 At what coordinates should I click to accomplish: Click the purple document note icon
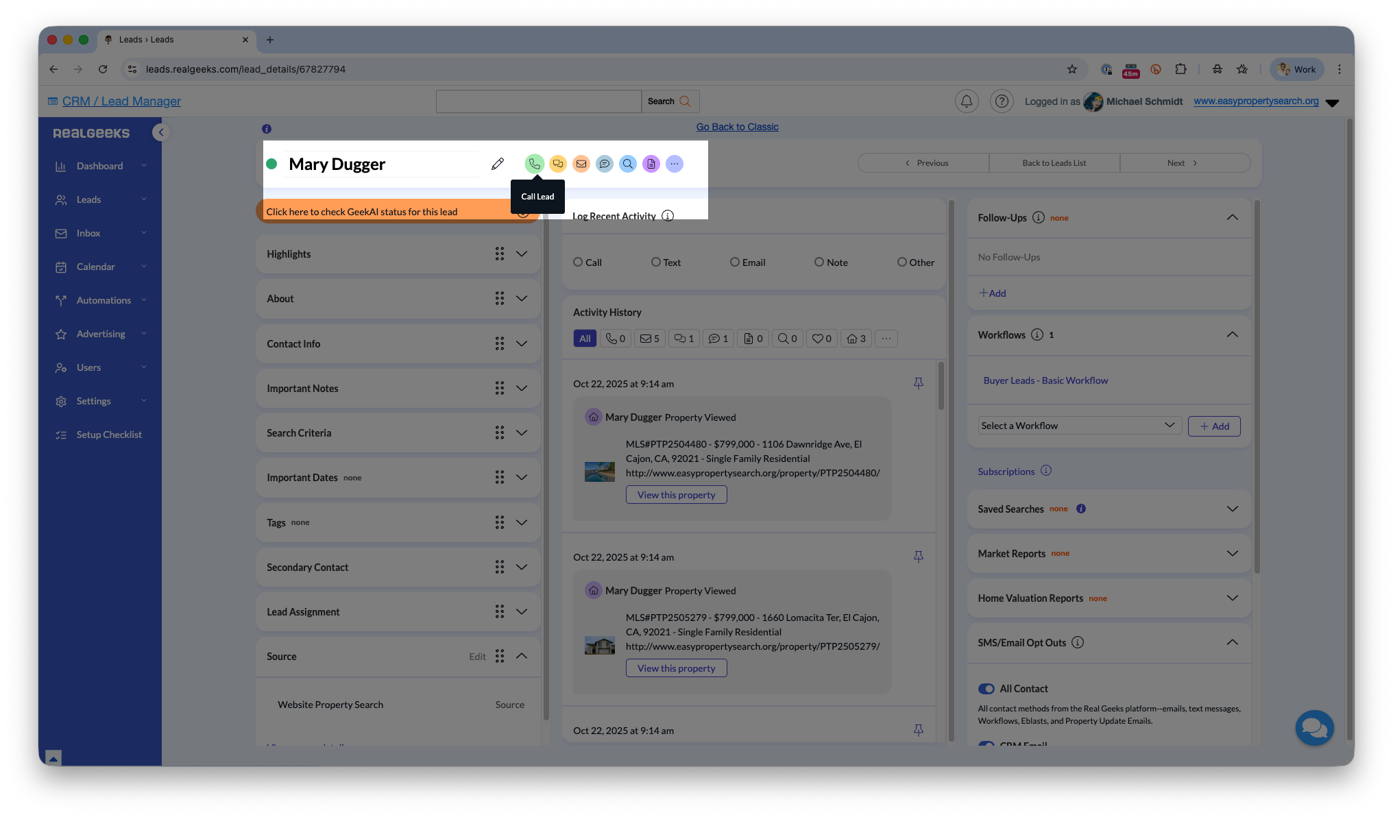click(651, 164)
